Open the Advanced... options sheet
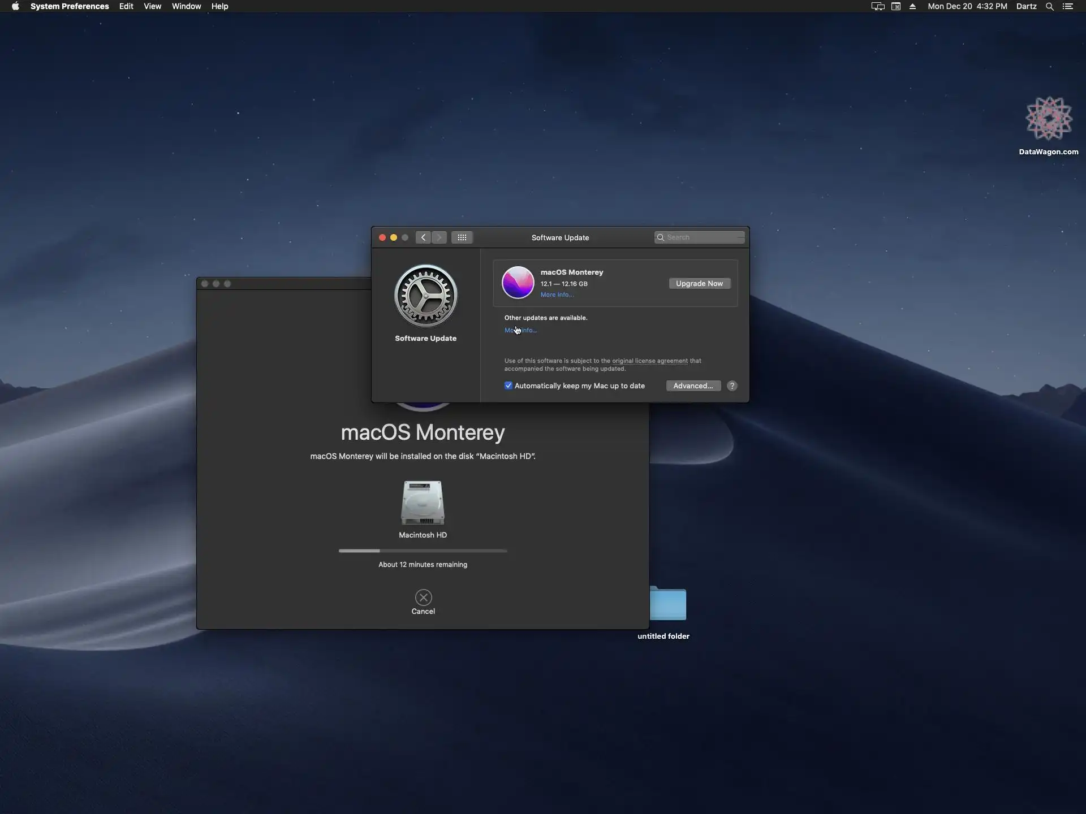 [693, 386]
